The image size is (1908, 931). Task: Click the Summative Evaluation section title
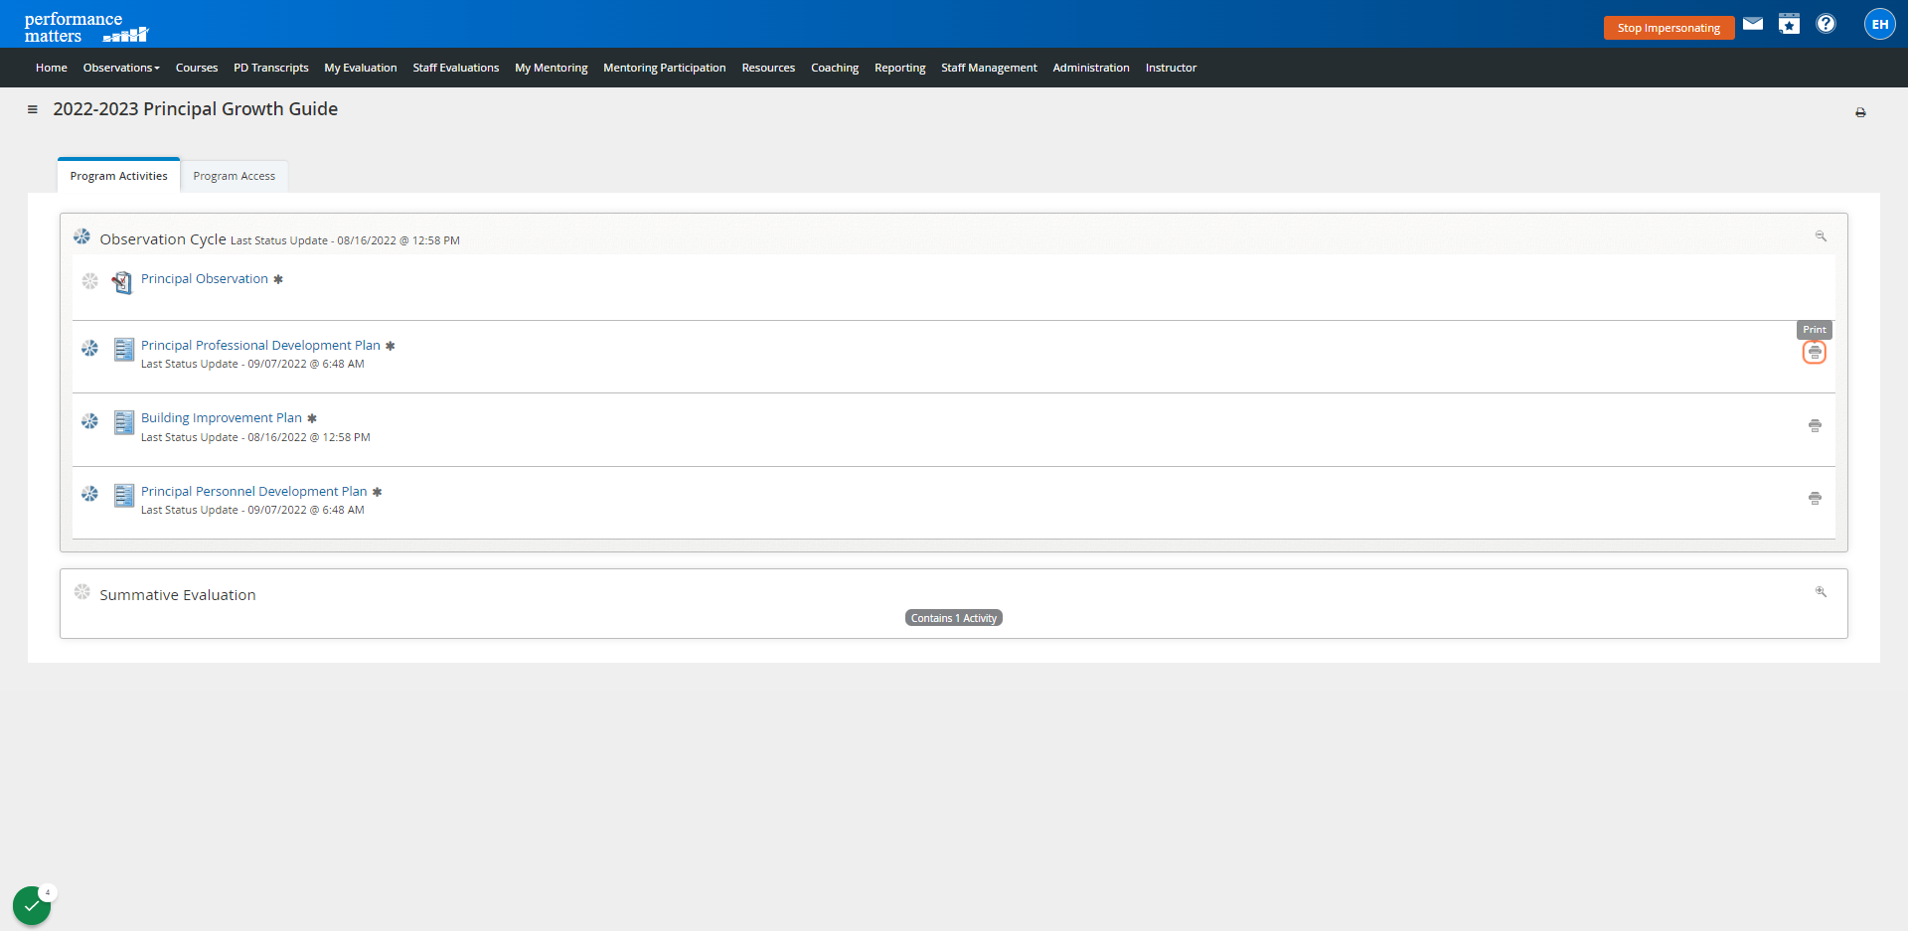coord(178,595)
